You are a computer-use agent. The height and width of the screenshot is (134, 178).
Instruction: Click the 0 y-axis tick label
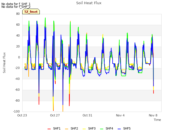click(19, 57)
